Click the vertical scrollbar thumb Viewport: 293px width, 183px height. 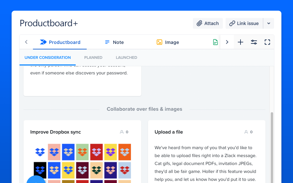point(272,148)
